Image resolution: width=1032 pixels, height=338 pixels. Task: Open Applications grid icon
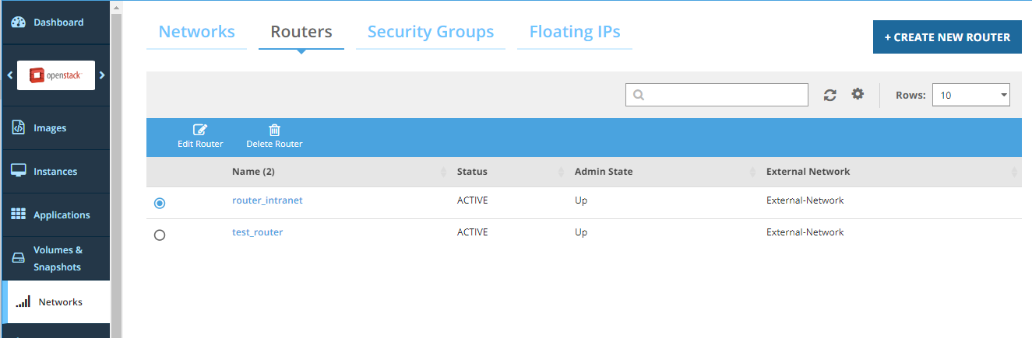coord(19,214)
